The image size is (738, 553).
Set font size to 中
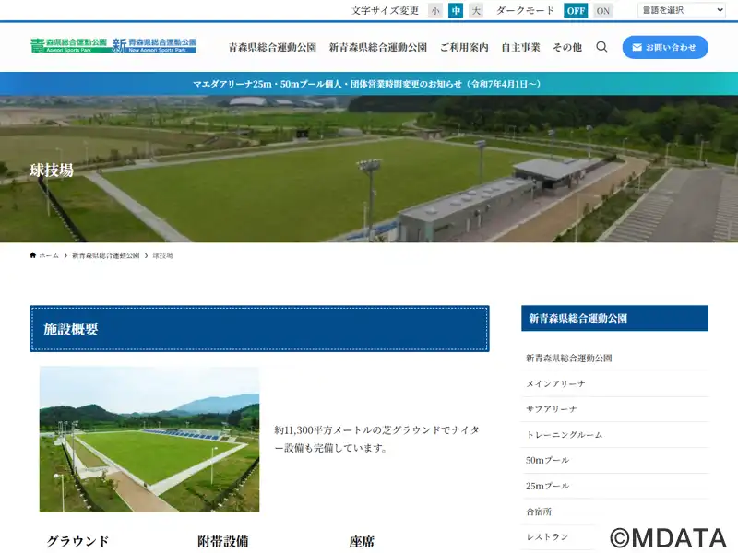point(456,10)
